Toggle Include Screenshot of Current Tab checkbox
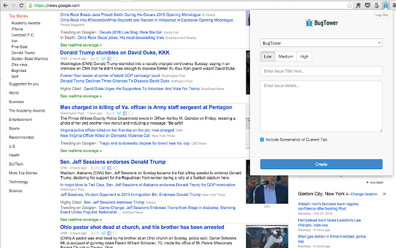Screen dimensions: 396x248 [262, 139]
